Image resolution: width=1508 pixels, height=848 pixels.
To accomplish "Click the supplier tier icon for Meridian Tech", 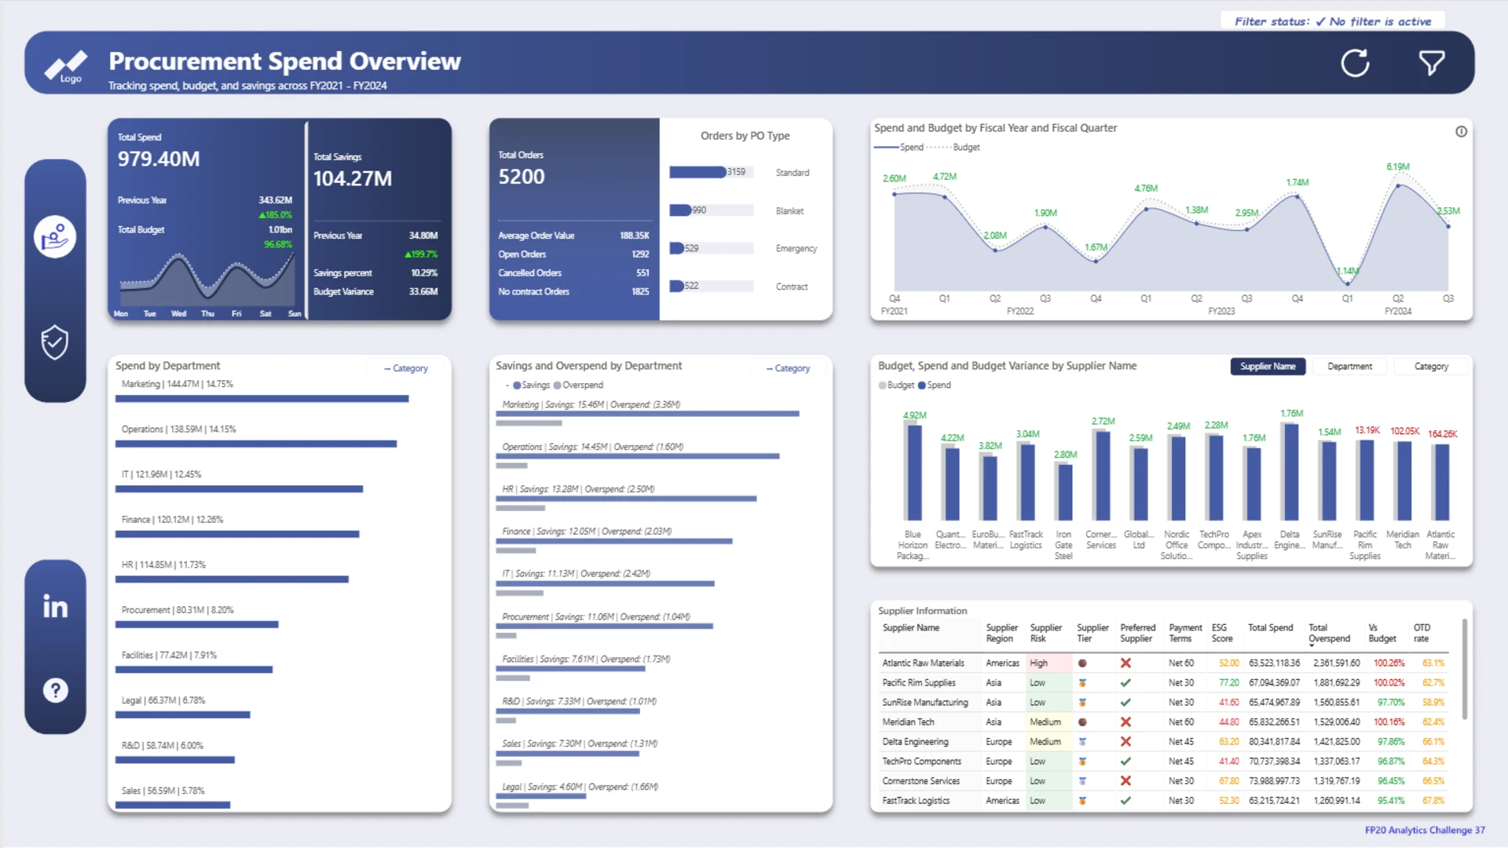I will pyautogui.click(x=1082, y=722).
